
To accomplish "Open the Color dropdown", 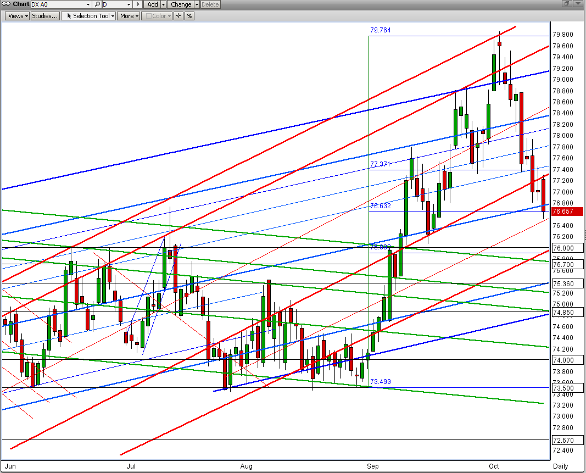I will click(x=157, y=16).
